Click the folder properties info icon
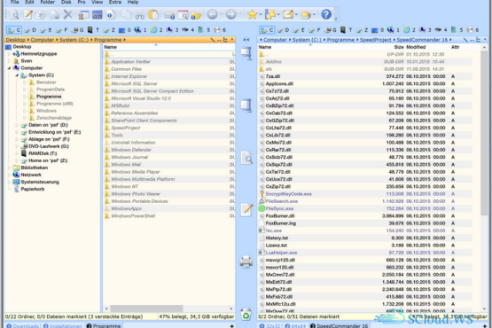Screen dimensions: 492x328 [196, 15]
